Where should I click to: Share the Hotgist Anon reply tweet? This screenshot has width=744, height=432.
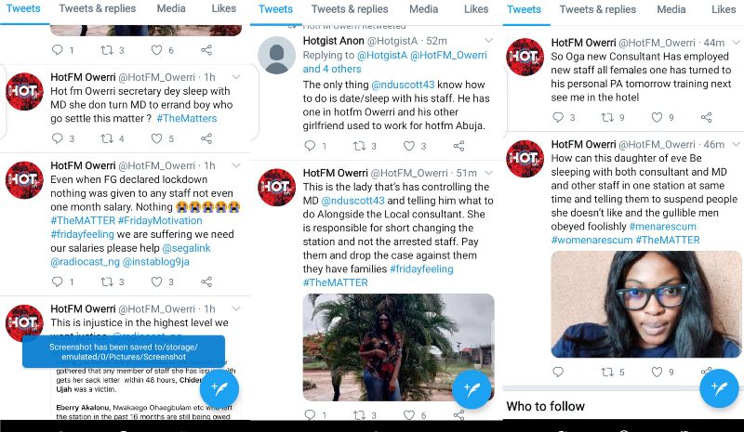point(458,146)
